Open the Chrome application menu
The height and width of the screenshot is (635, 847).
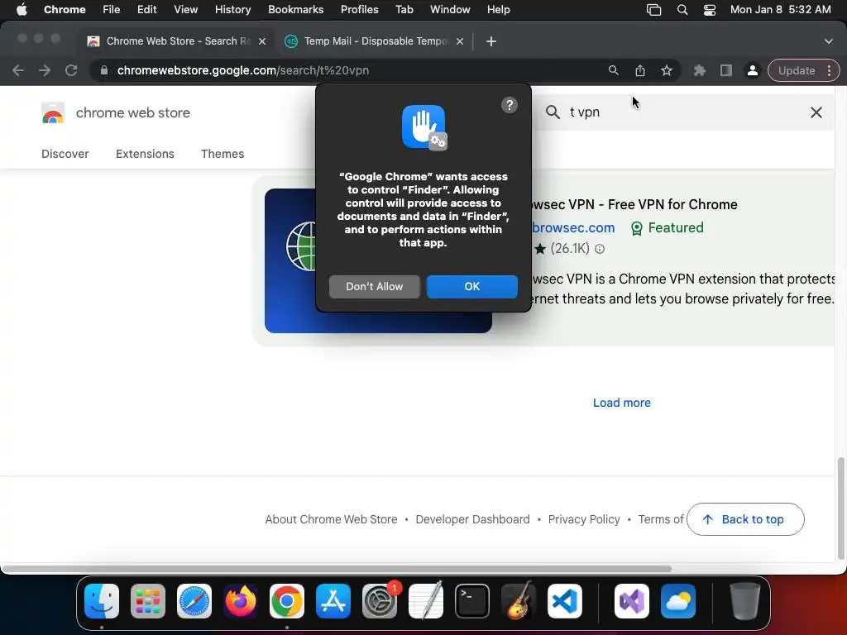point(65,10)
